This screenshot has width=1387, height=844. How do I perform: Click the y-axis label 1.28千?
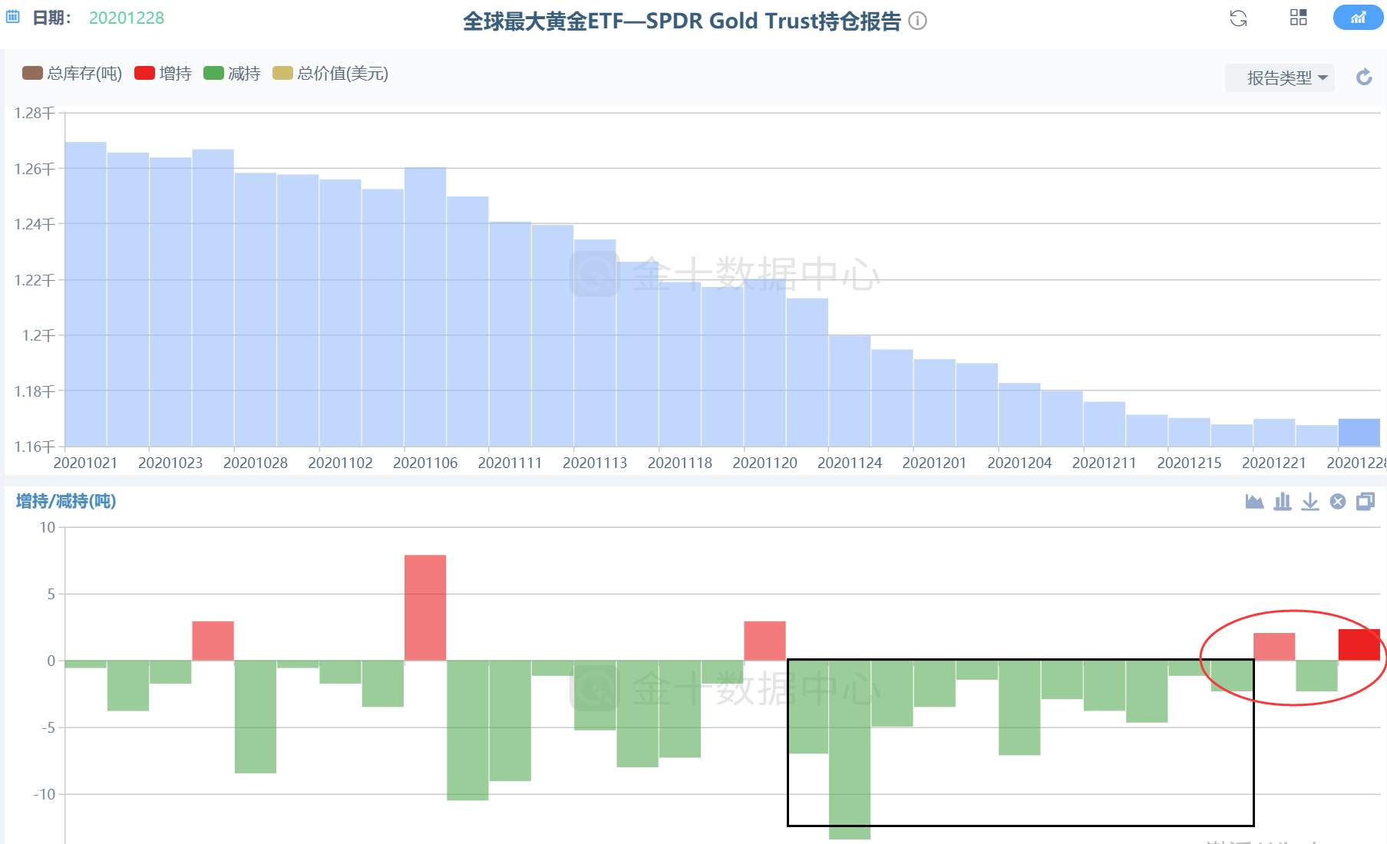(x=35, y=113)
